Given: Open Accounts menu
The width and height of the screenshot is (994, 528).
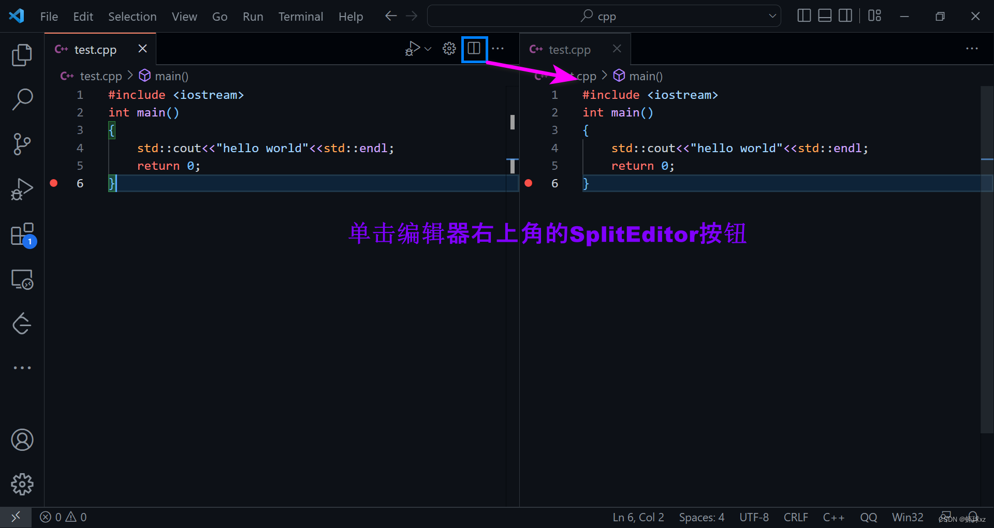Looking at the screenshot, I should [22, 440].
